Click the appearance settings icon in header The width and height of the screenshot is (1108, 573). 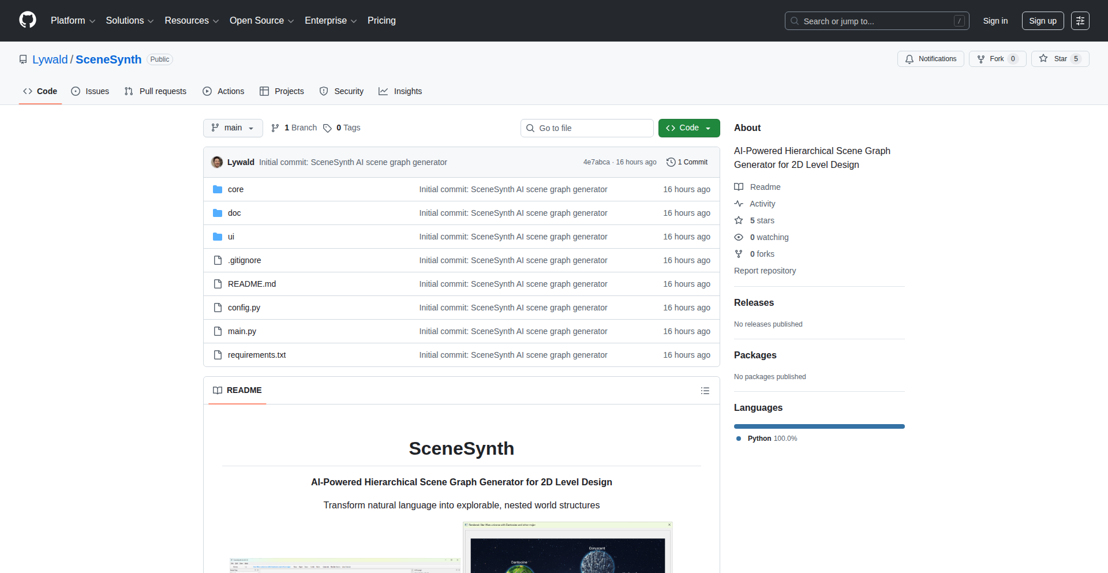(x=1080, y=21)
